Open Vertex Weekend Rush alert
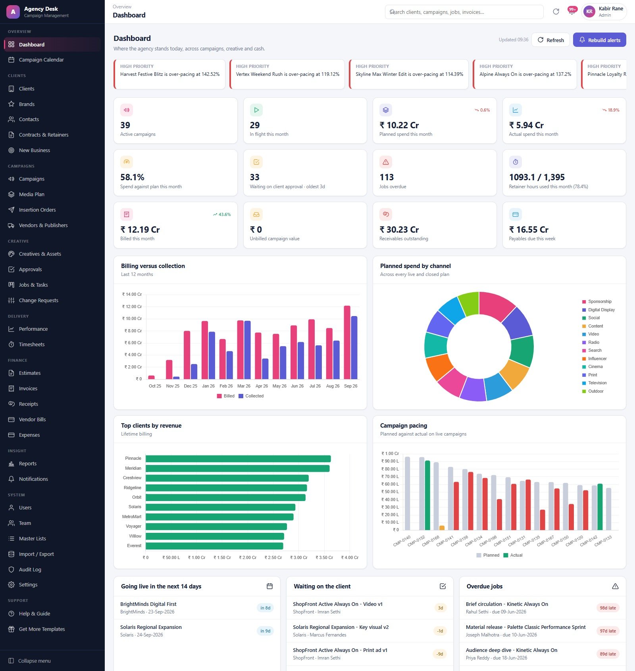The image size is (635, 671). tap(287, 74)
